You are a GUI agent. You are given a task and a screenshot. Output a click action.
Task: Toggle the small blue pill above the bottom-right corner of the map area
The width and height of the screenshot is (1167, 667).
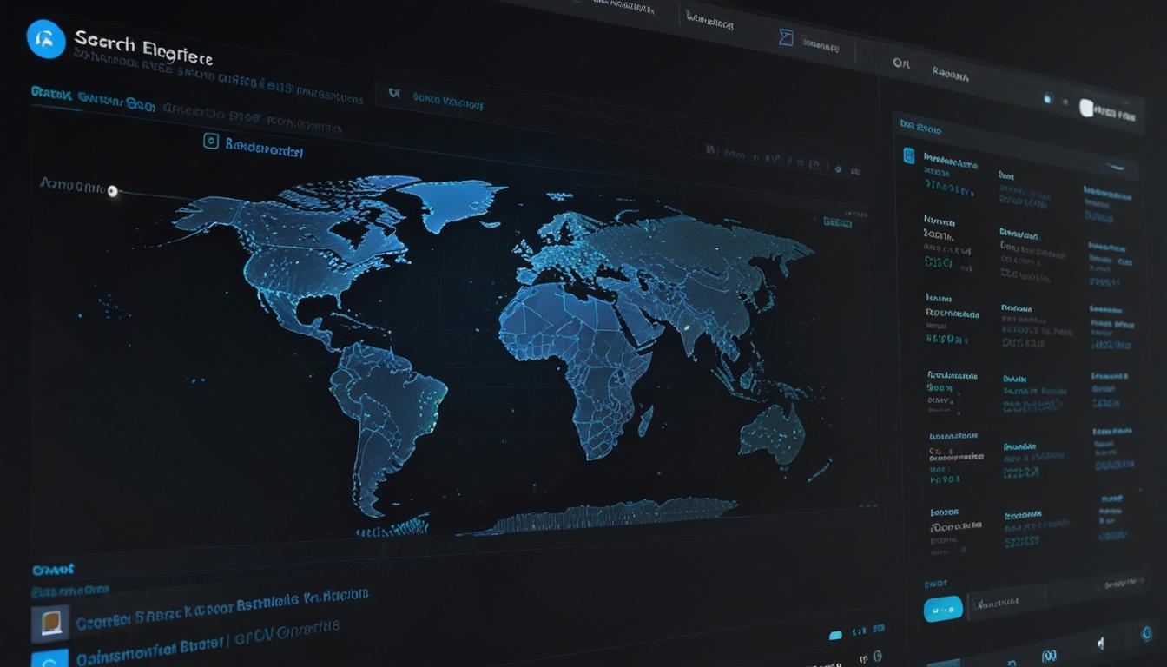[x=835, y=635]
